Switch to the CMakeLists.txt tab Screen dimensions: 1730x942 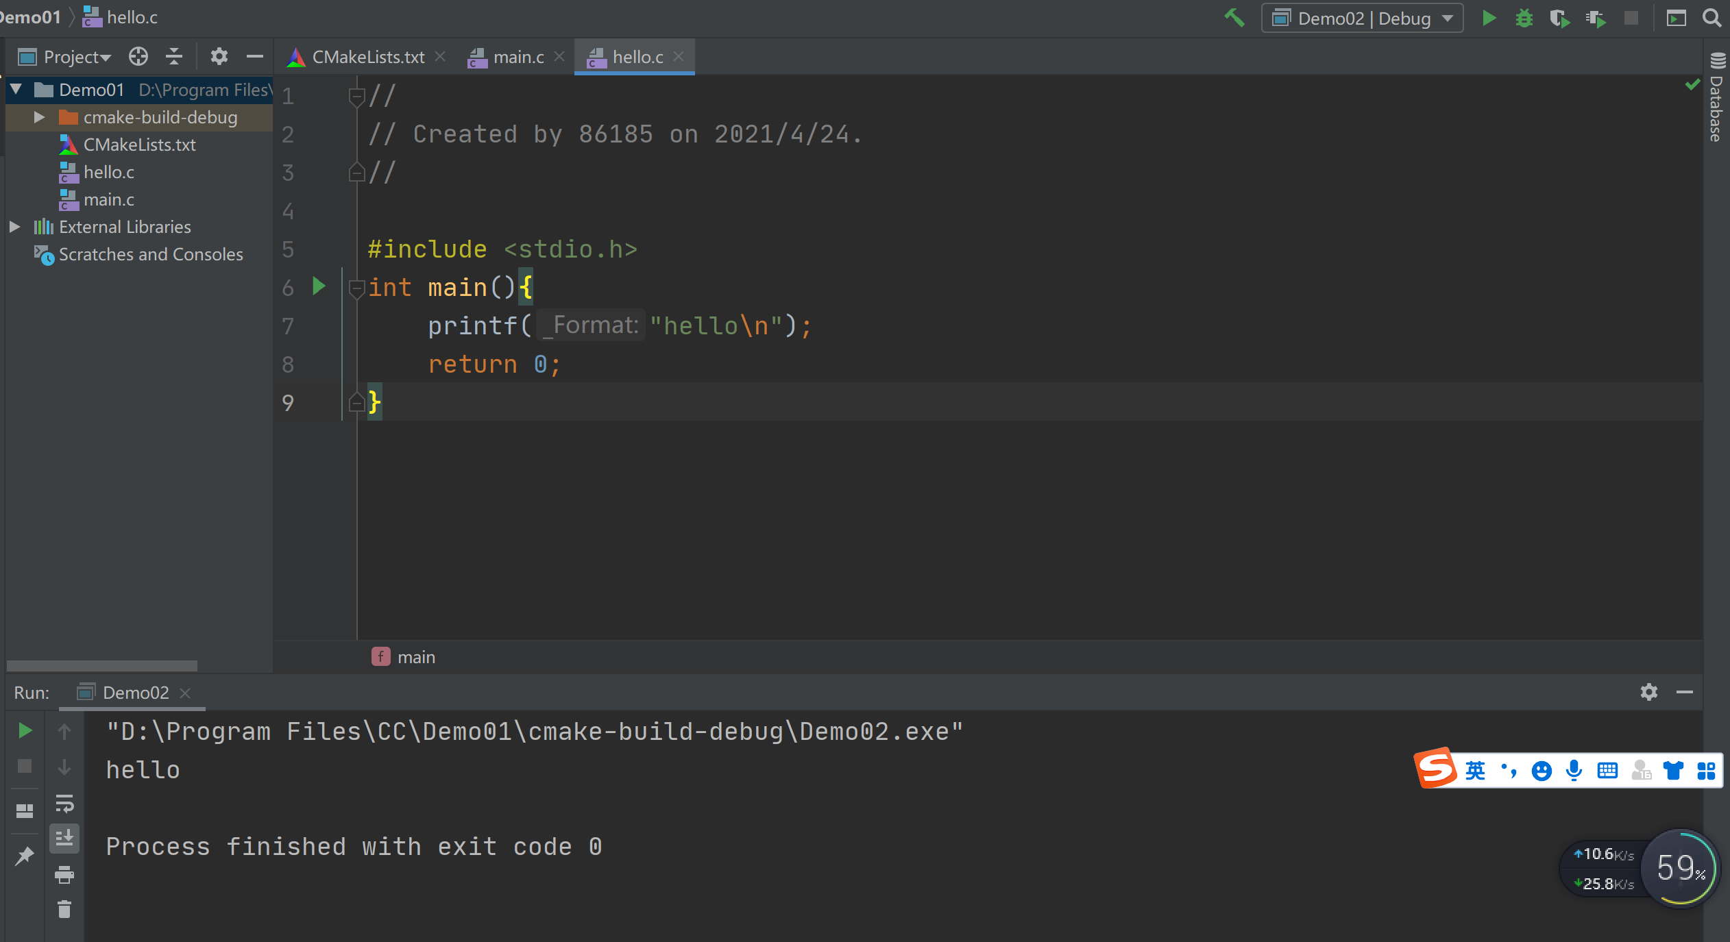click(367, 57)
